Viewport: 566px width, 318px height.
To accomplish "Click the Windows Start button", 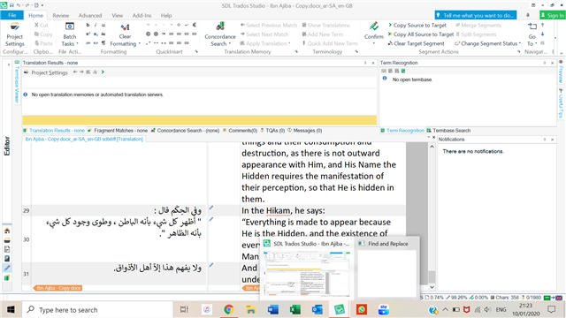I will pyautogui.click(x=11, y=309).
